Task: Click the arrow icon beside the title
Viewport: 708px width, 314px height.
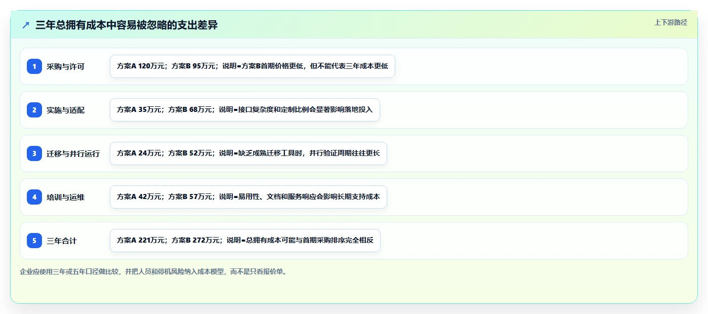Action: point(26,25)
